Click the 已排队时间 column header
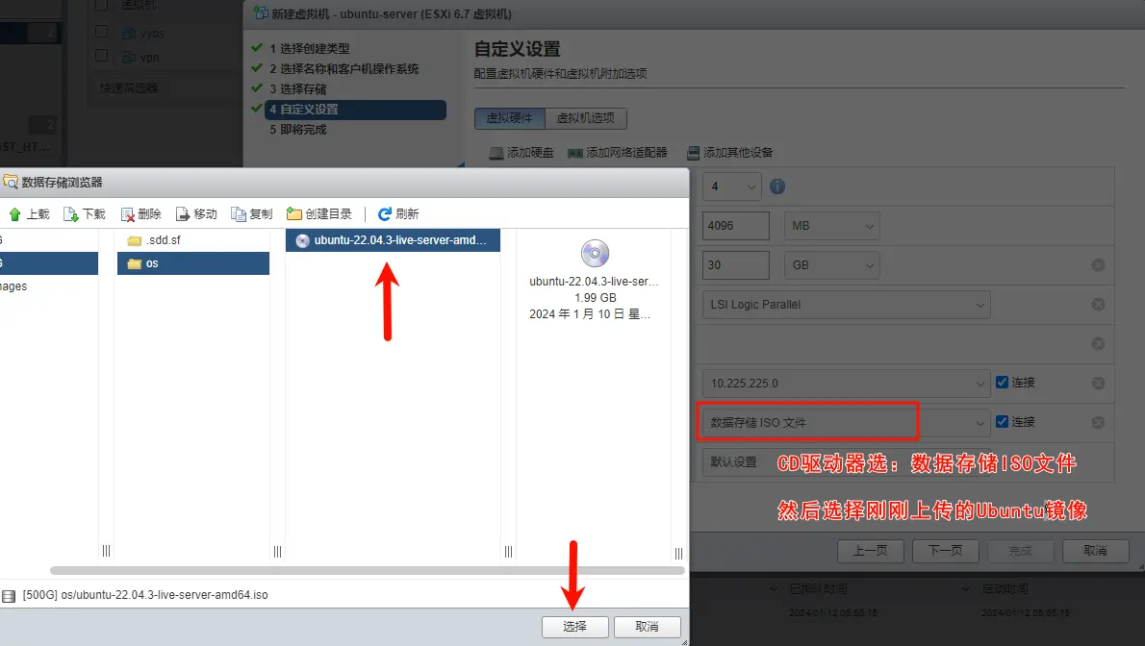The width and height of the screenshot is (1145, 646). (818, 588)
